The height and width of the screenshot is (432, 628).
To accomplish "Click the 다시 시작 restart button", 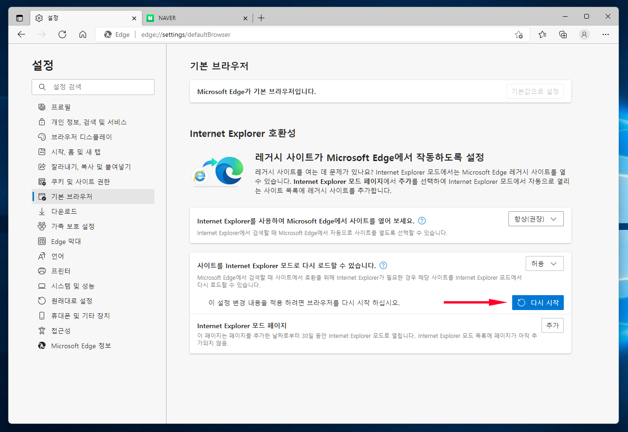I will (538, 303).
